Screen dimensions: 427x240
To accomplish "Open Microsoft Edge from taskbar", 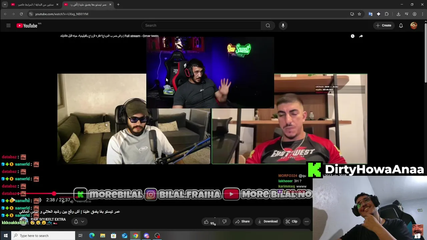I will pyautogui.click(x=92, y=236).
